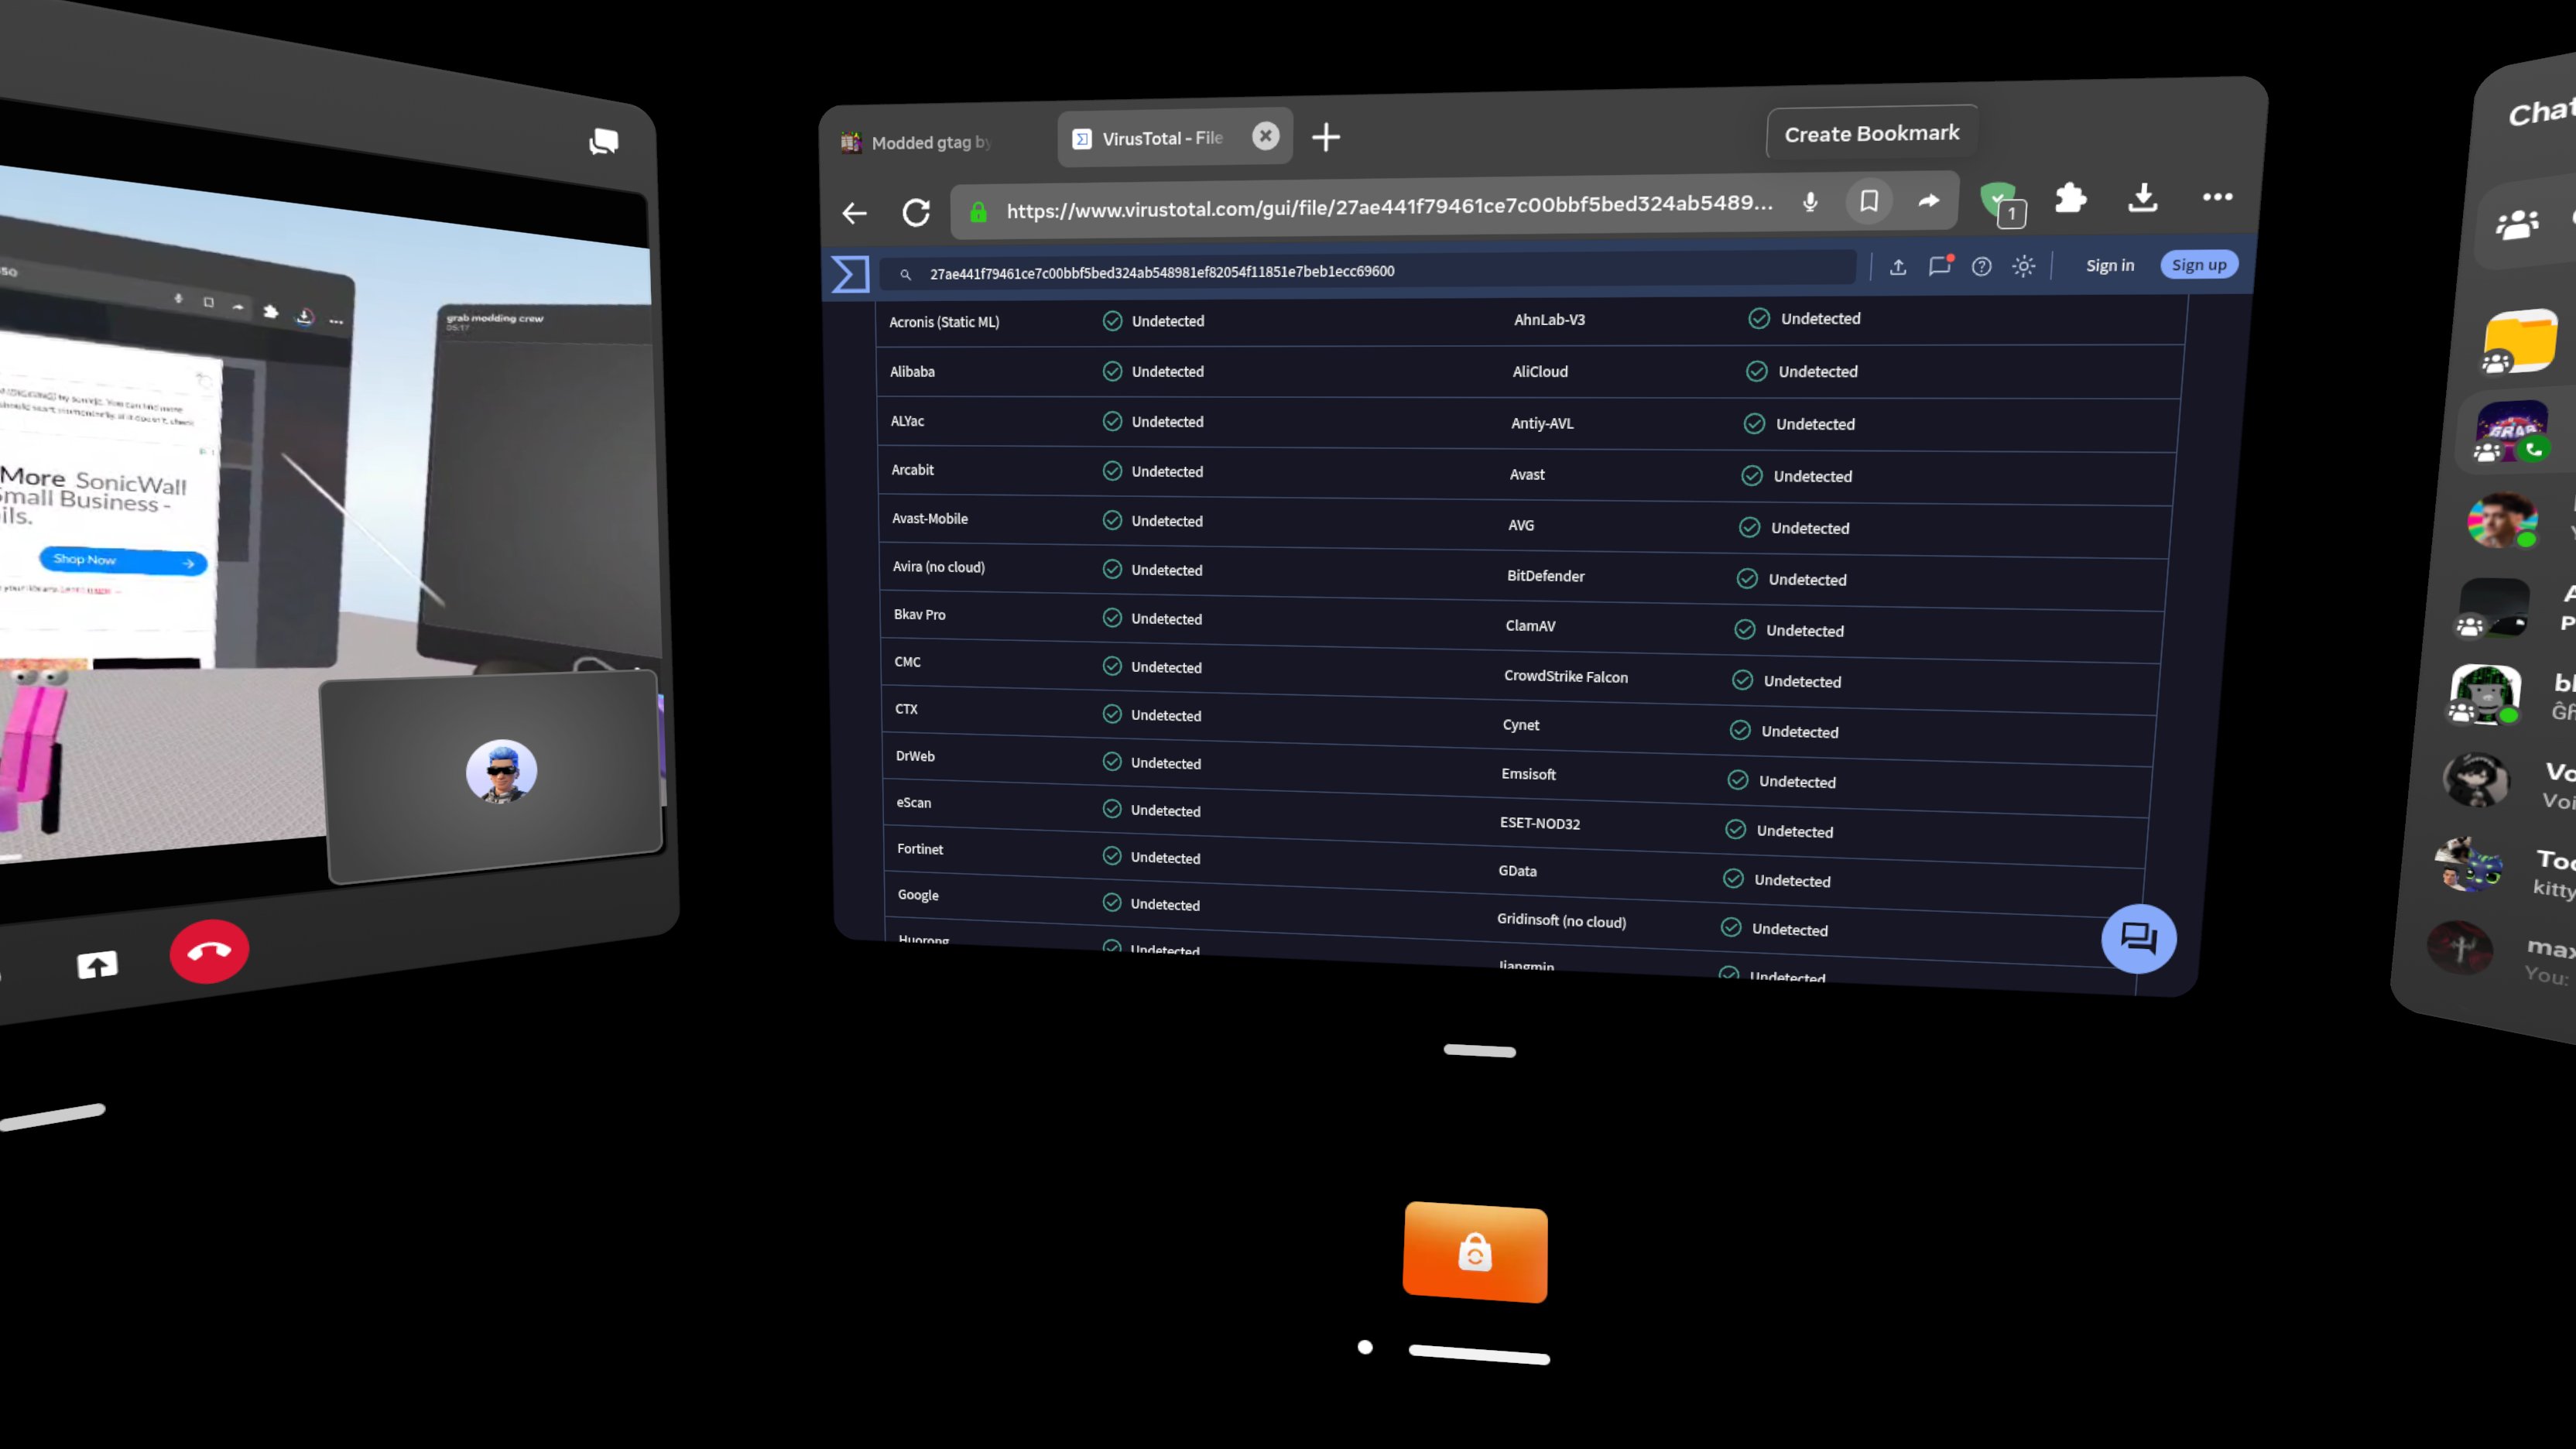Click the people group icon in Chats panel
The height and width of the screenshot is (1449, 2576).
[2518, 223]
